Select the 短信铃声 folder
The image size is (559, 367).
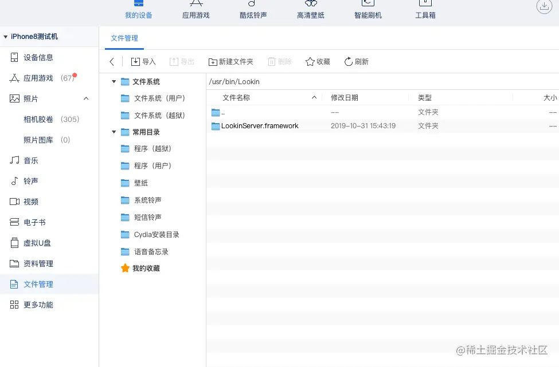[x=141, y=217]
